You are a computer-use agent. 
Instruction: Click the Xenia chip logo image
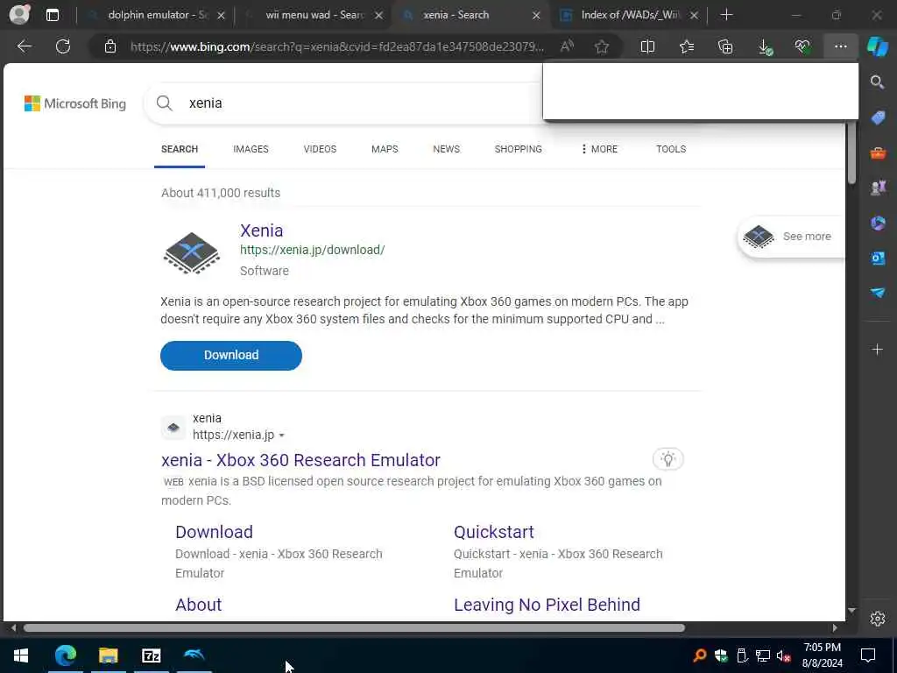coord(192,253)
